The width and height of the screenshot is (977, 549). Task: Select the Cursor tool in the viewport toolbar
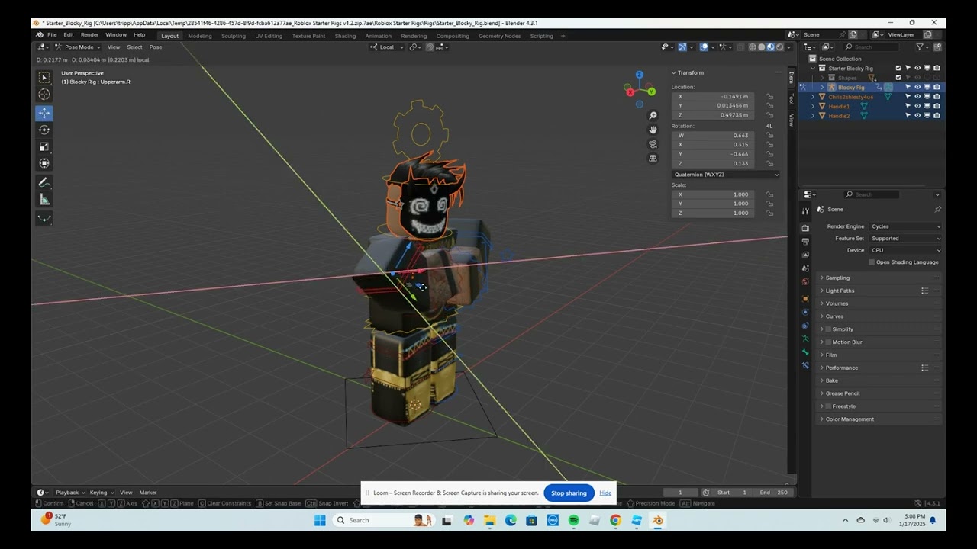[44, 95]
